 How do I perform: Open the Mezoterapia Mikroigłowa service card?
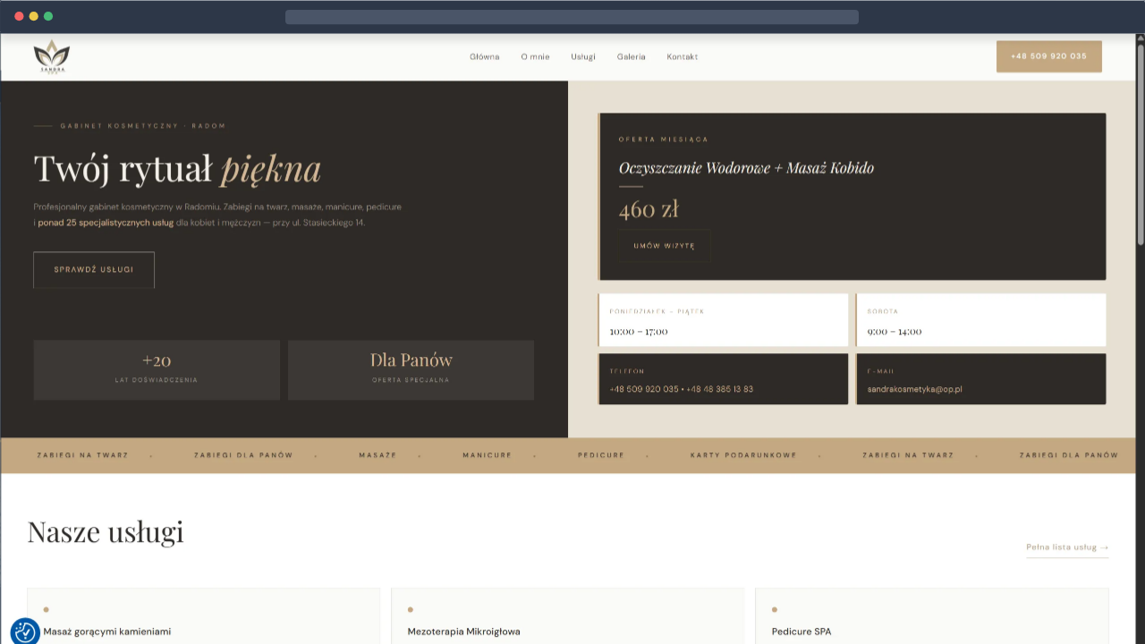coord(567,616)
